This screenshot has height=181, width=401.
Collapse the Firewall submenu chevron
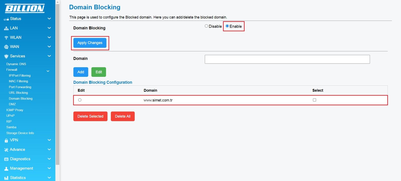tap(48, 71)
